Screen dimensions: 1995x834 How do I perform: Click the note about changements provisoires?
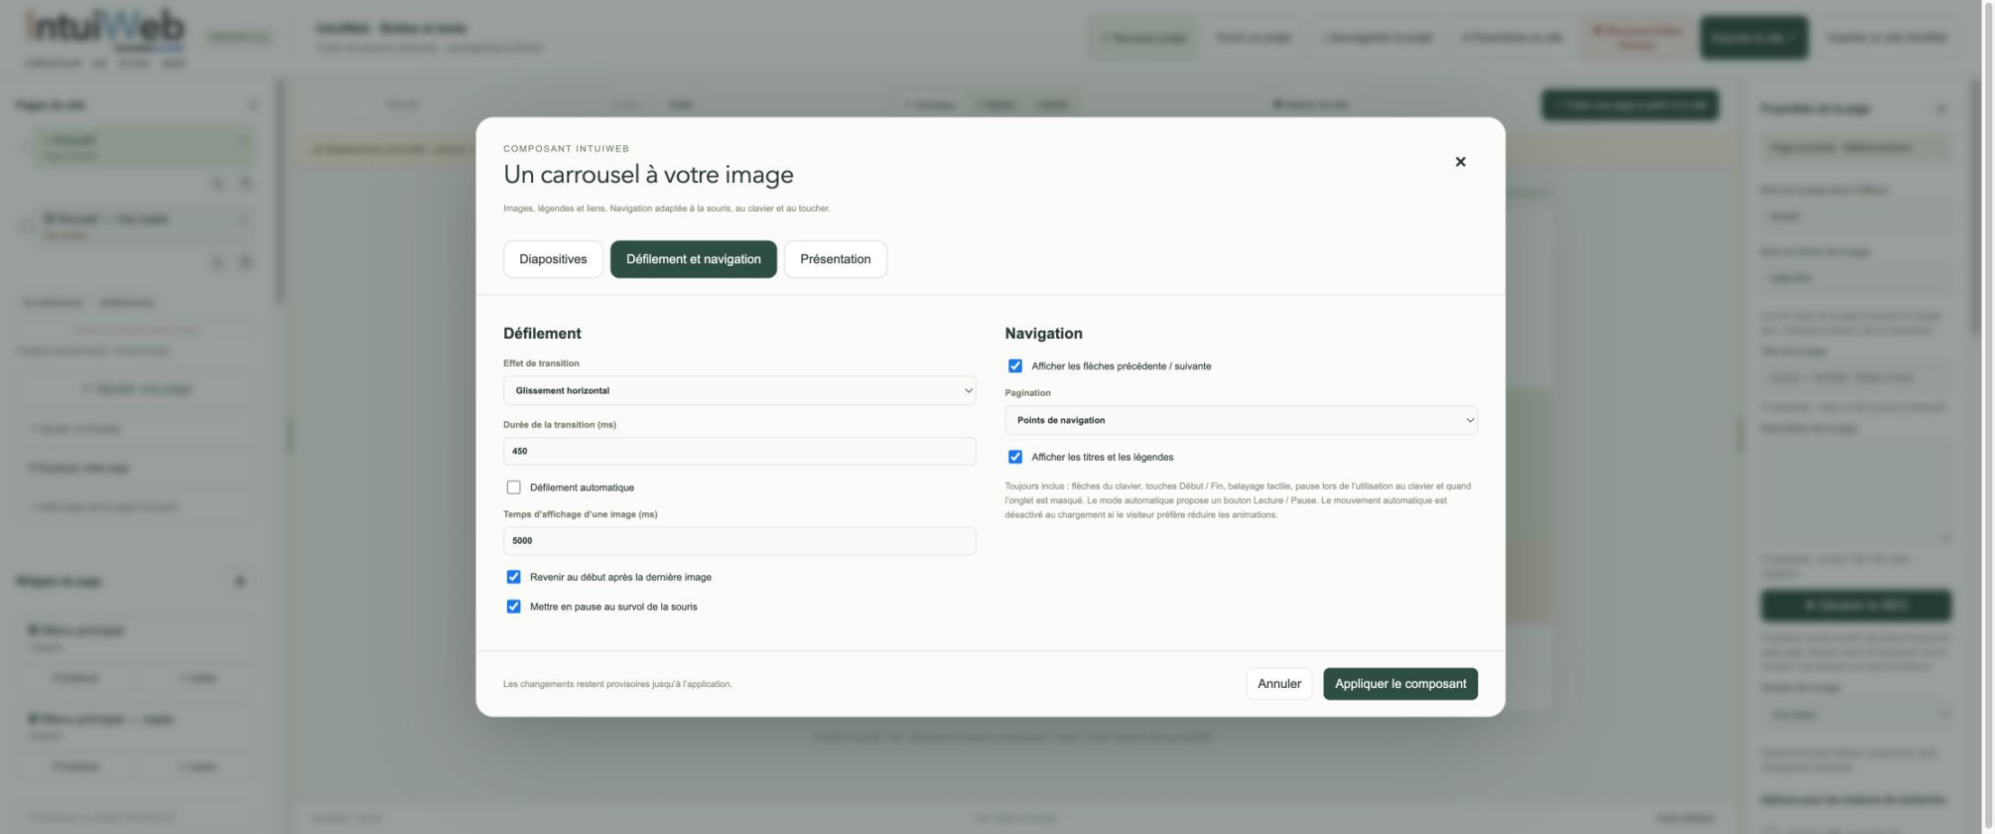coord(618,684)
